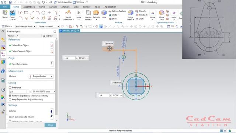Click the Switch Window button

pos(63,2)
